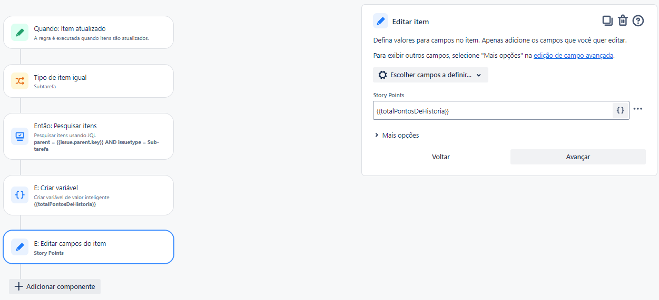Delete the component using the trash icon
The width and height of the screenshot is (659, 300).
click(623, 20)
